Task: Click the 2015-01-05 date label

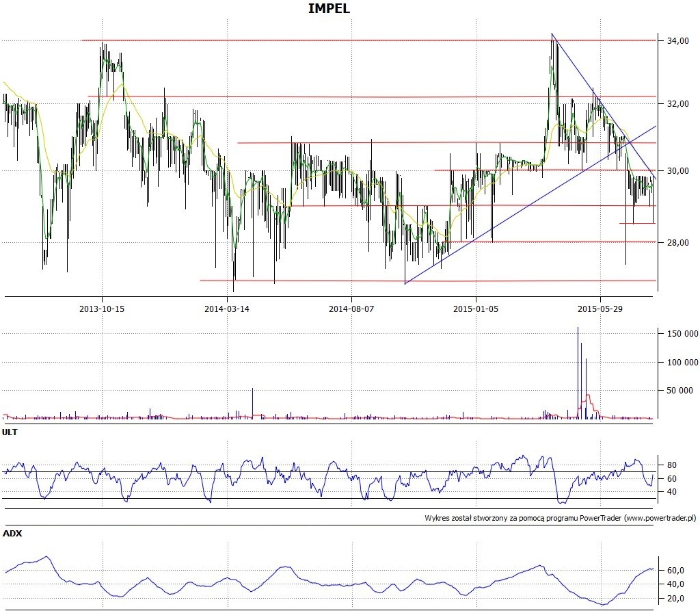Action: 476,309
